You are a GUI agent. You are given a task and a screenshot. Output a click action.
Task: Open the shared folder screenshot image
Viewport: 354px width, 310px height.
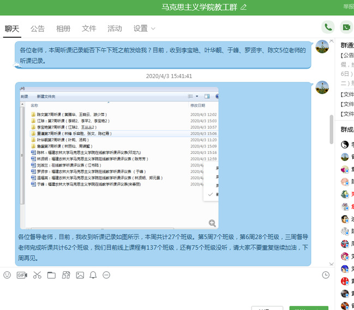[x=119, y=156]
